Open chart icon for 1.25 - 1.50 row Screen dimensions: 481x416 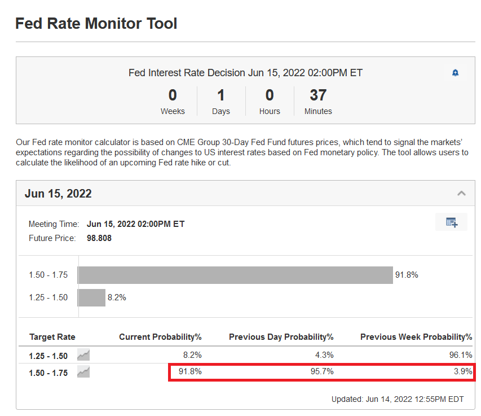pos(83,354)
